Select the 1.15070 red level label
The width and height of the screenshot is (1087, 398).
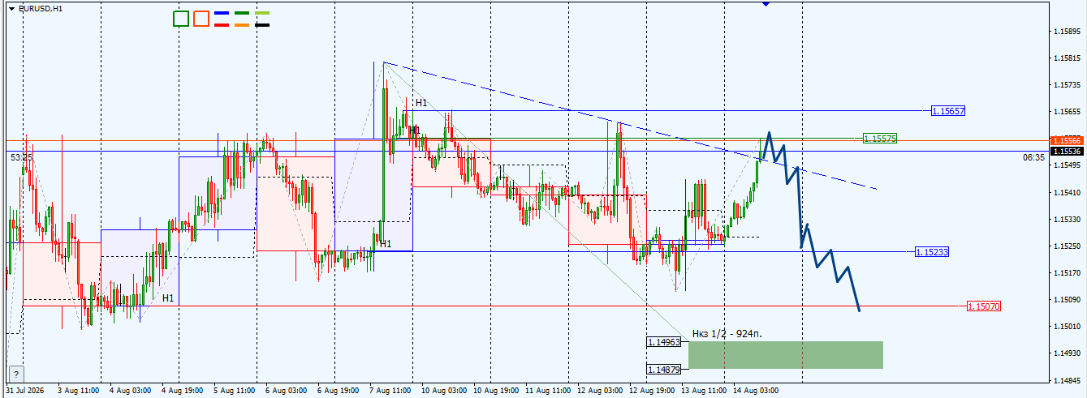point(984,306)
